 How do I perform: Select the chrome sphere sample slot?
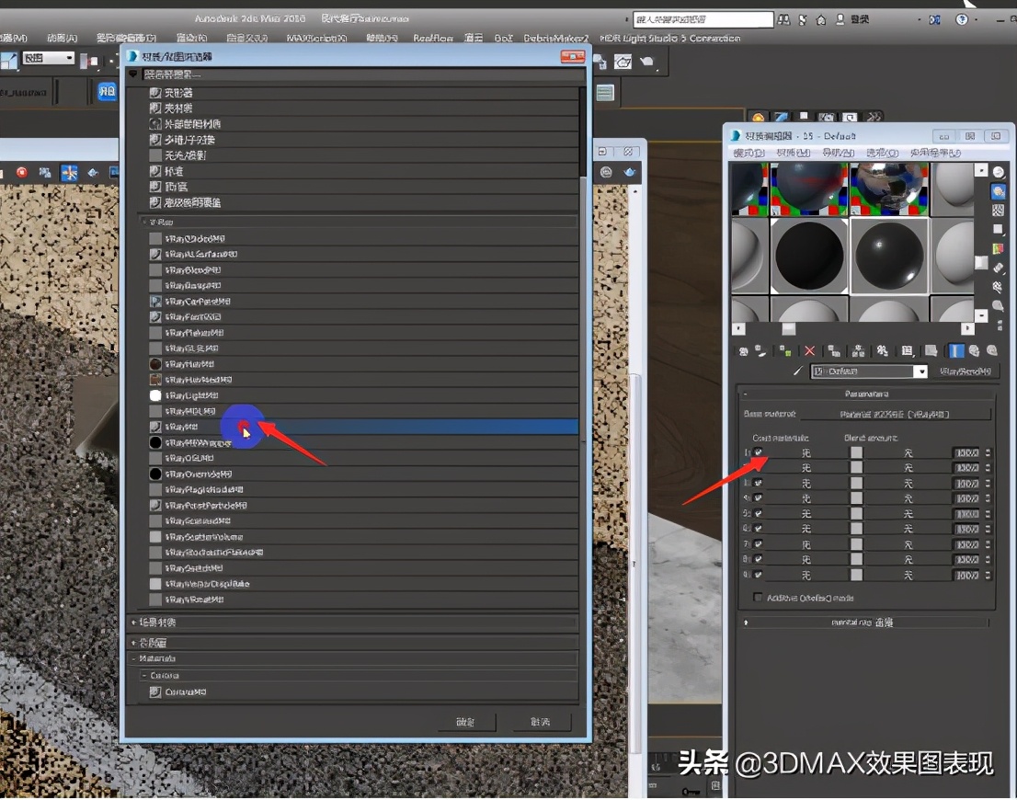[x=887, y=190]
